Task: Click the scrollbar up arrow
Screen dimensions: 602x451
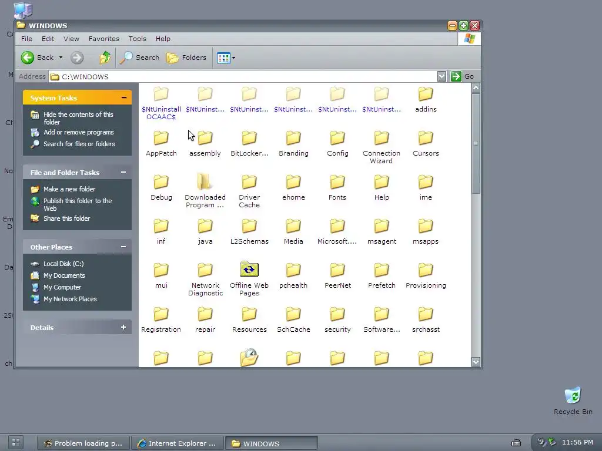Action: [x=476, y=87]
